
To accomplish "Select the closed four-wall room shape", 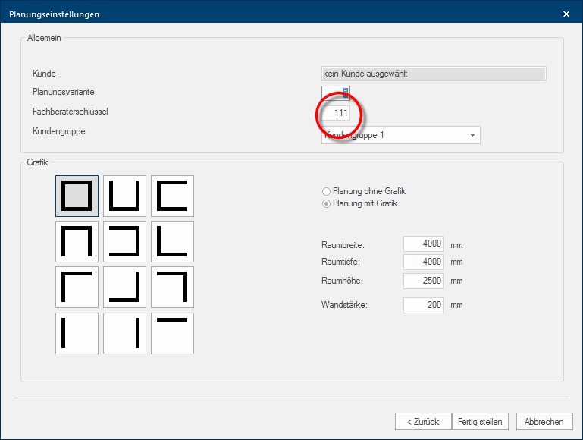I will pos(77,196).
